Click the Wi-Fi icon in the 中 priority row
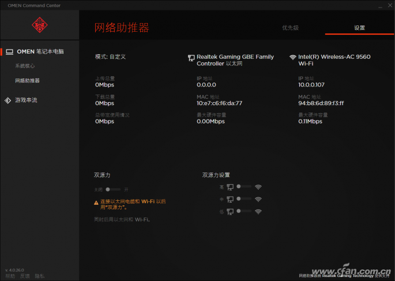The width and height of the screenshot is (395, 281). [x=258, y=199]
